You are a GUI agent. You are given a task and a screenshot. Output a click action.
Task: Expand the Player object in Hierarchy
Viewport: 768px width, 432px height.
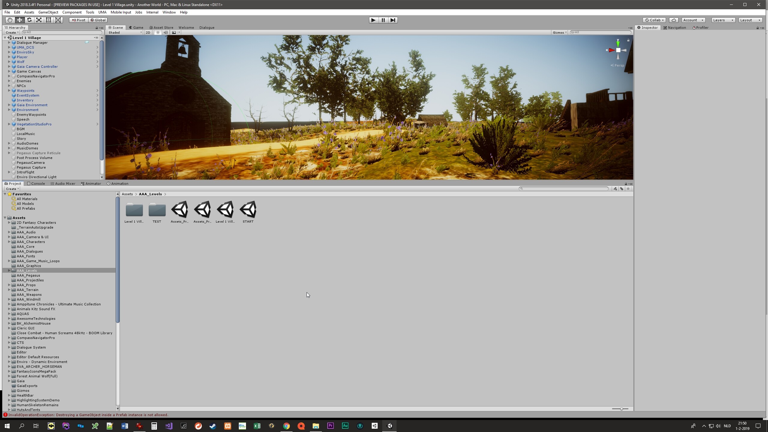[x=9, y=57]
